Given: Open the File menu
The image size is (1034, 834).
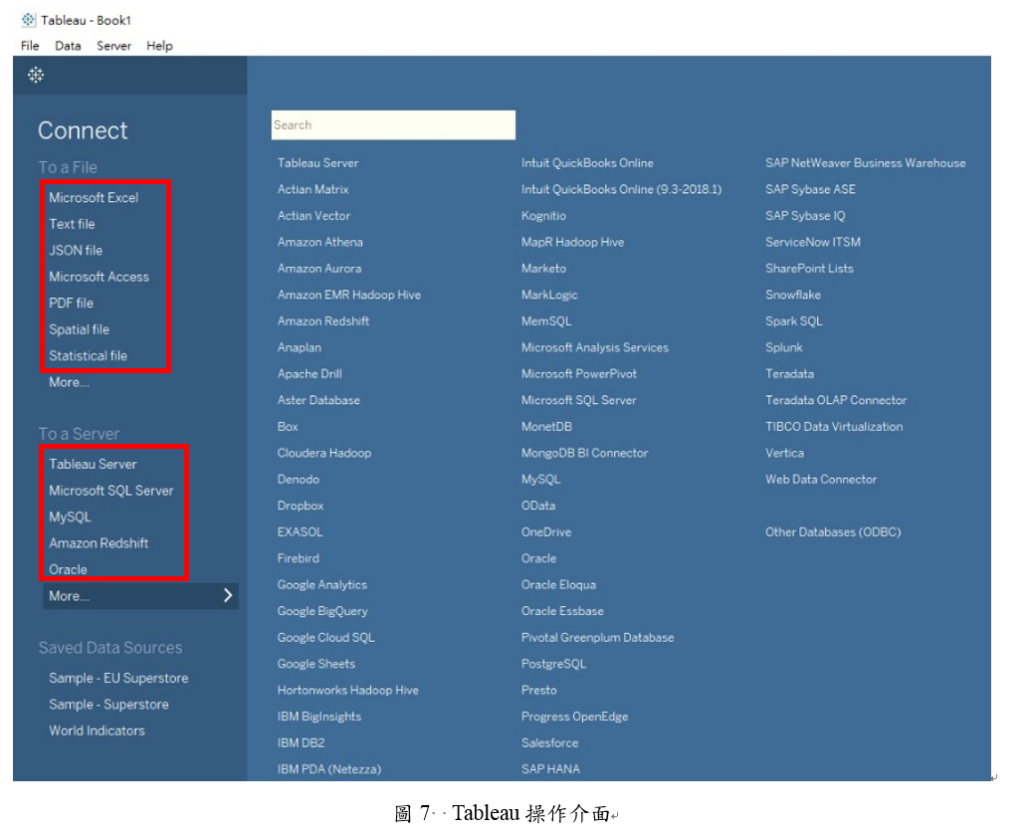Looking at the screenshot, I should coord(30,46).
